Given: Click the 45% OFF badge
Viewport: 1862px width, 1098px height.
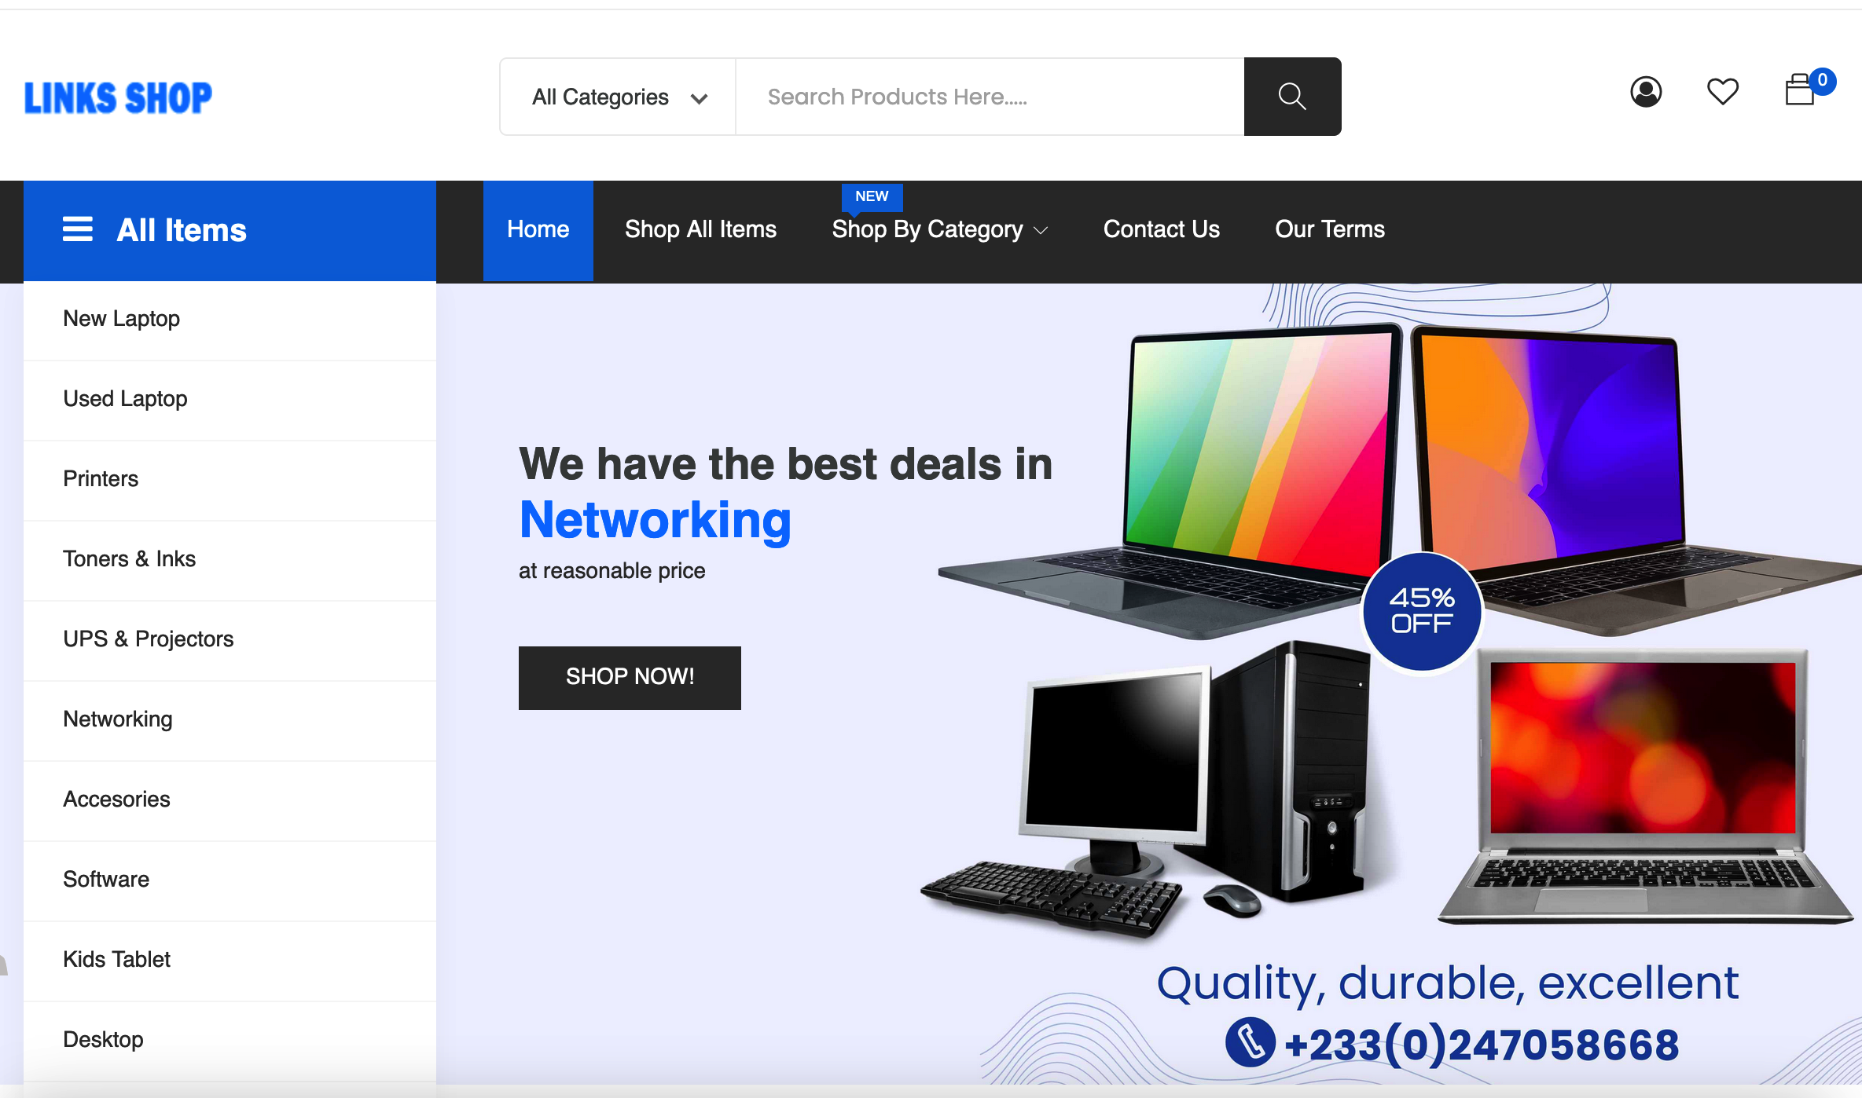Looking at the screenshot, I should coord(1422,611).
